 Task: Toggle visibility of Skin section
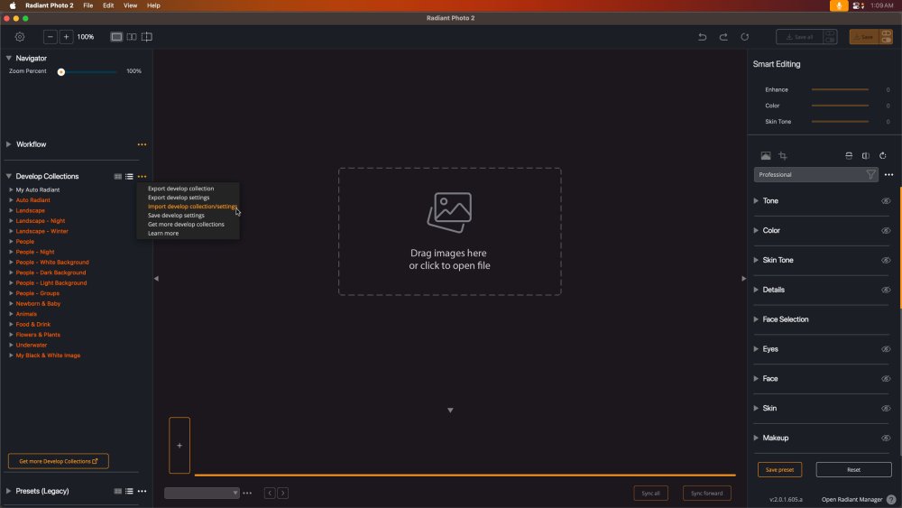886,409
